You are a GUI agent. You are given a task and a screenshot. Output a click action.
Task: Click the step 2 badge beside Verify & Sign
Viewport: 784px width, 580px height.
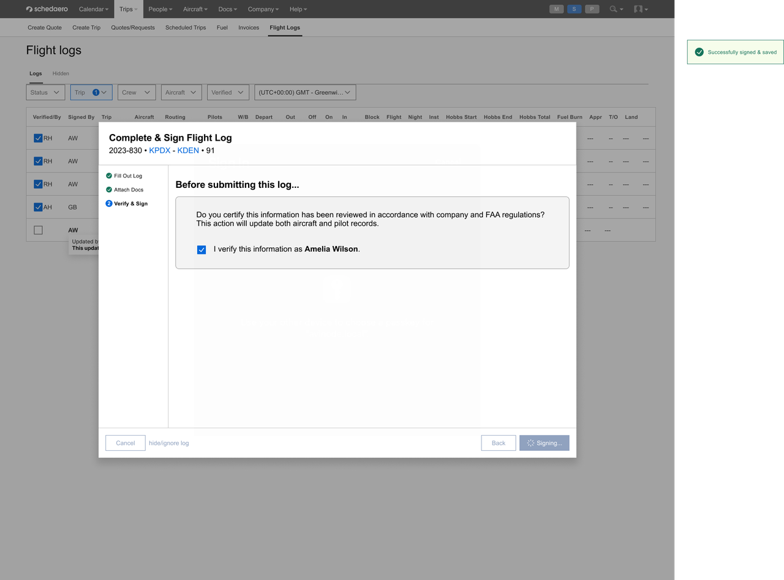(x=109, y=204)
